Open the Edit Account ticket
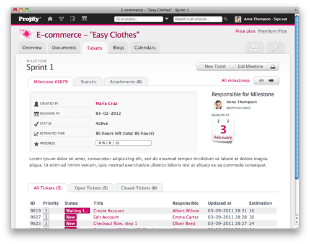 tap(106, 217)
